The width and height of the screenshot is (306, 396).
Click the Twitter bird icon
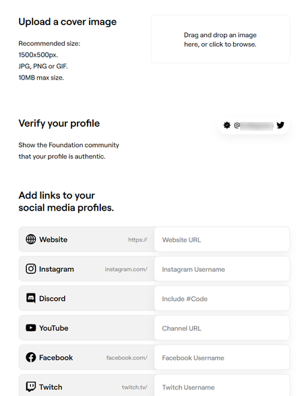coord(280,125)
